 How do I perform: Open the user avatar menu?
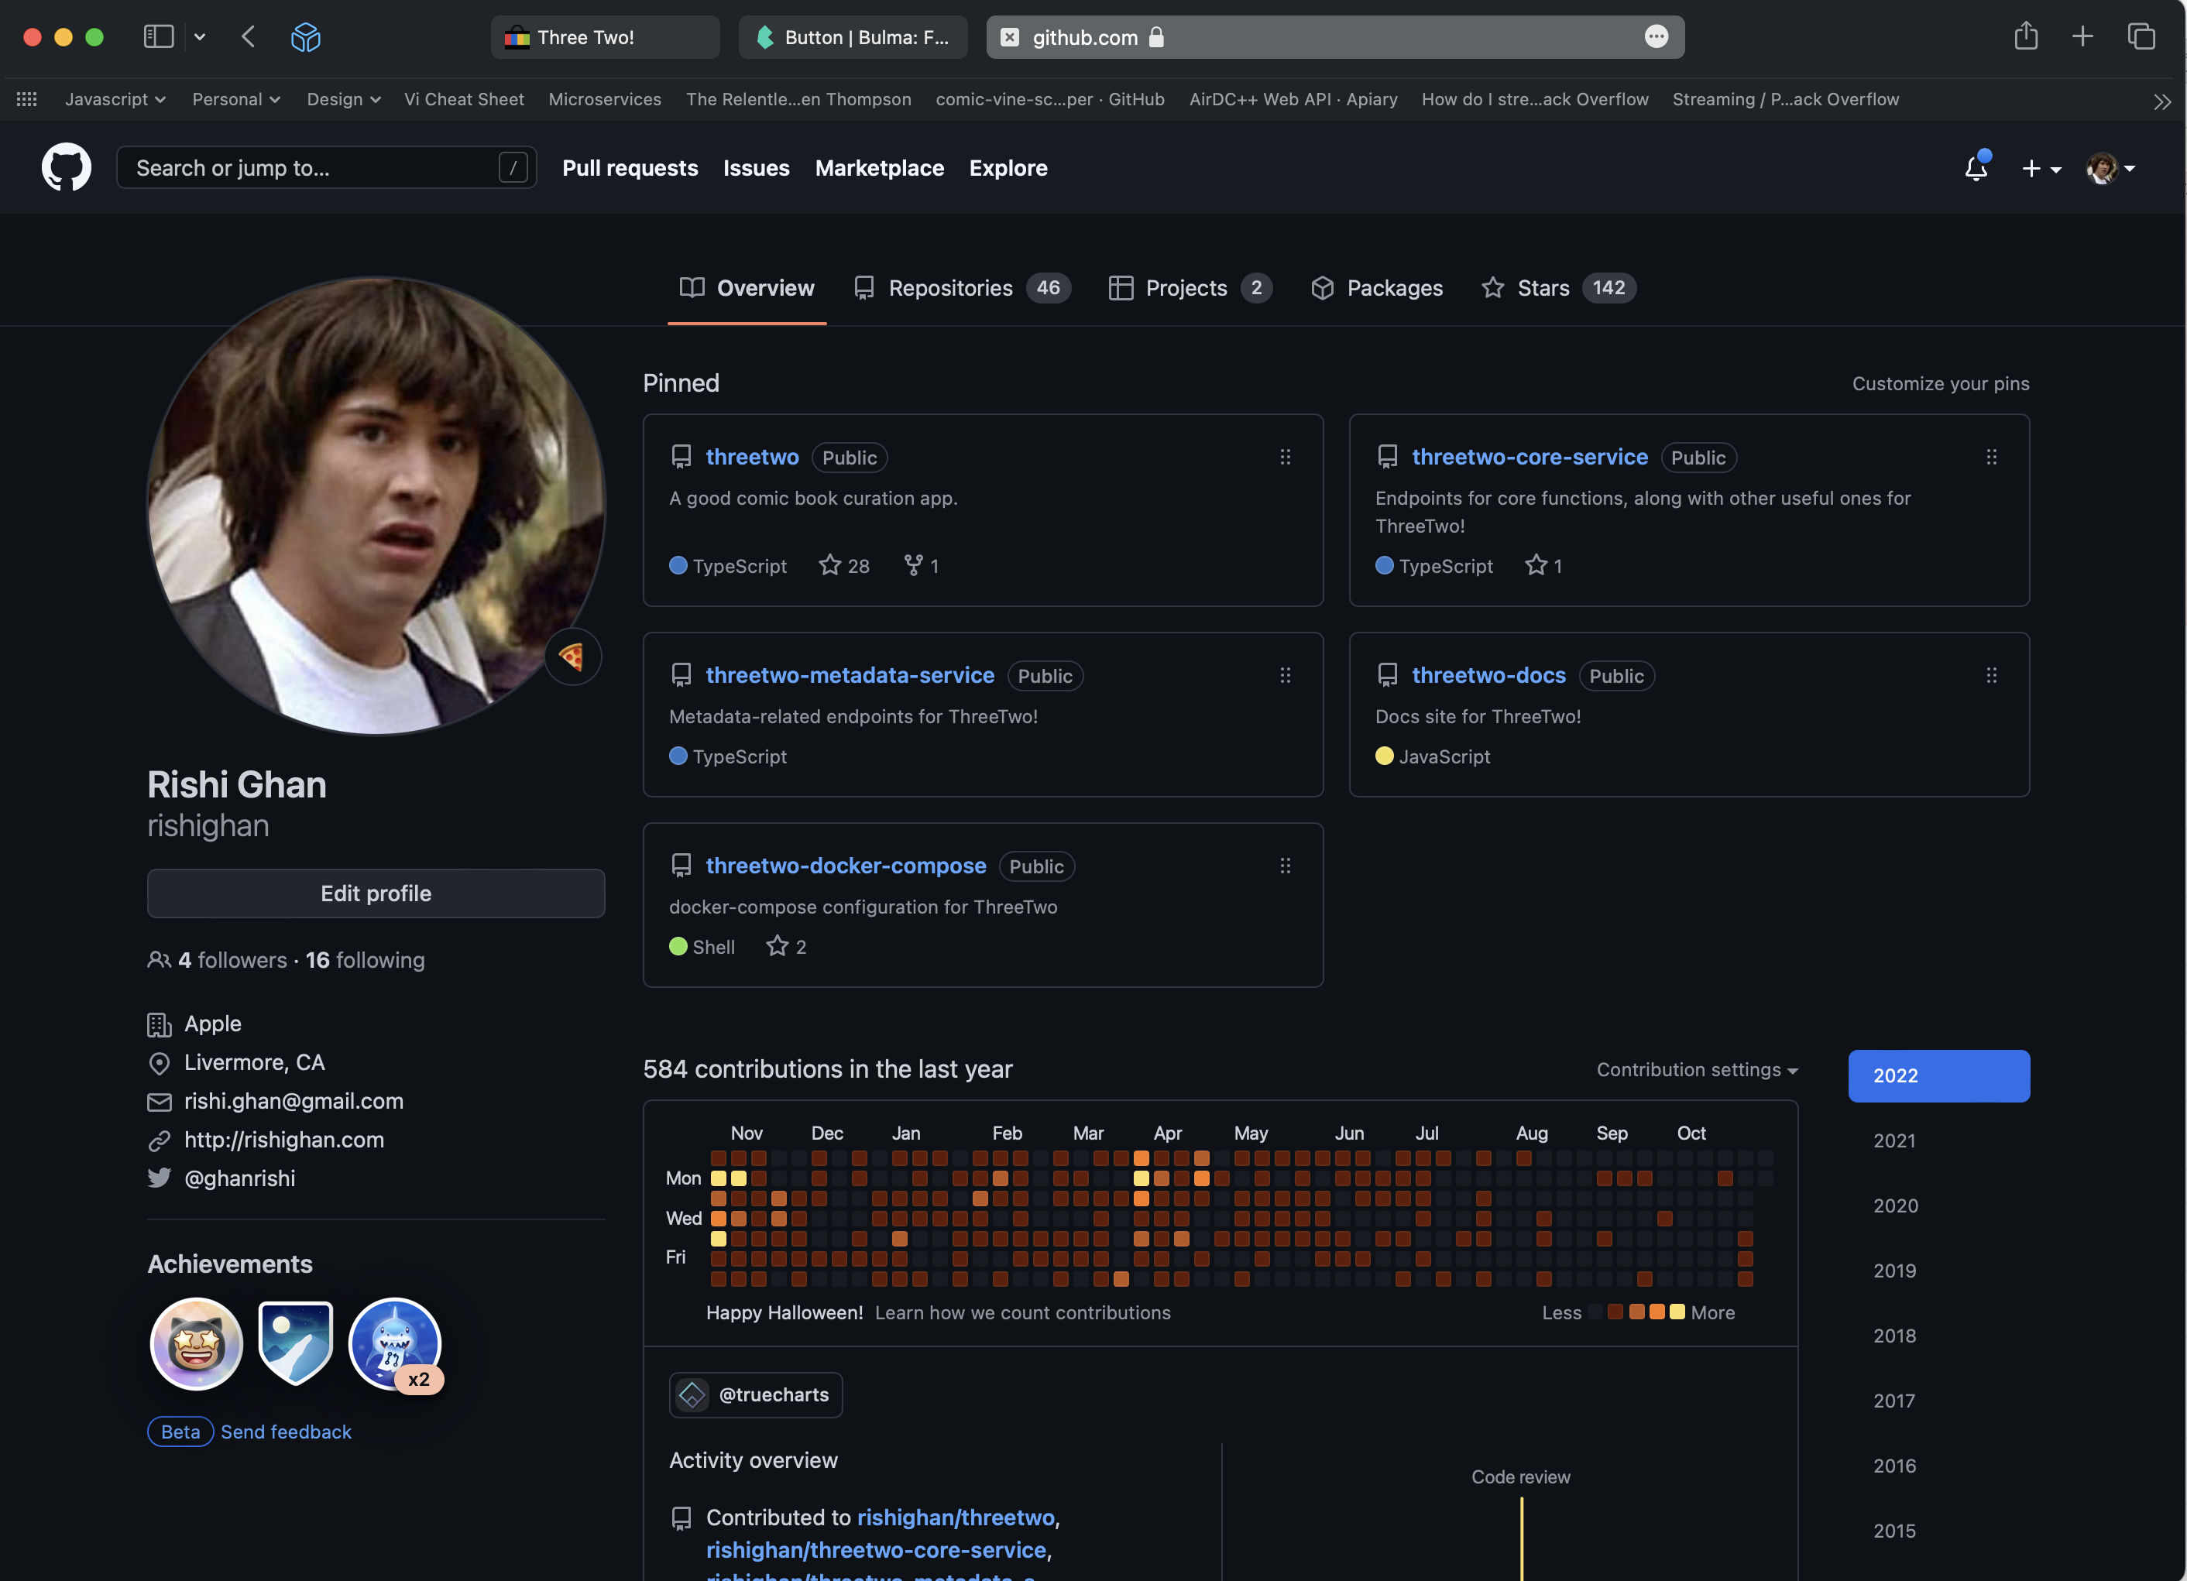2110,169
